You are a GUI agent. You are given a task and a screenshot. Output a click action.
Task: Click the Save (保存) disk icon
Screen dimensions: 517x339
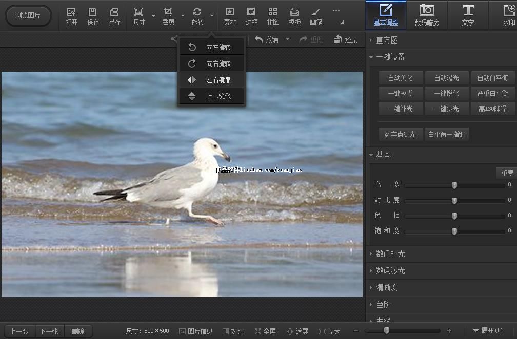pyautogui.click(x=93, y=12)
